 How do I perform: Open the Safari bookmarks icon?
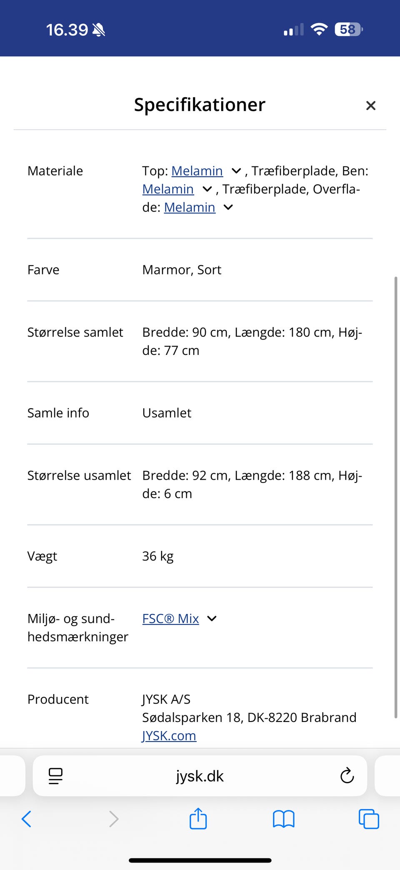[x=283, y=819]
